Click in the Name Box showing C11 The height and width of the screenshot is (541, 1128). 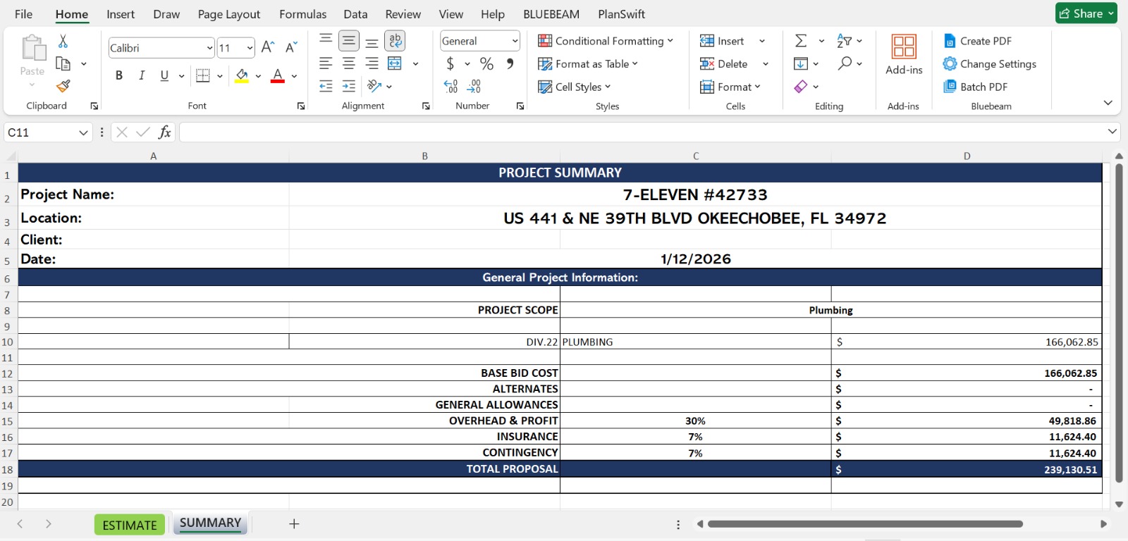(x=41, y=132)
